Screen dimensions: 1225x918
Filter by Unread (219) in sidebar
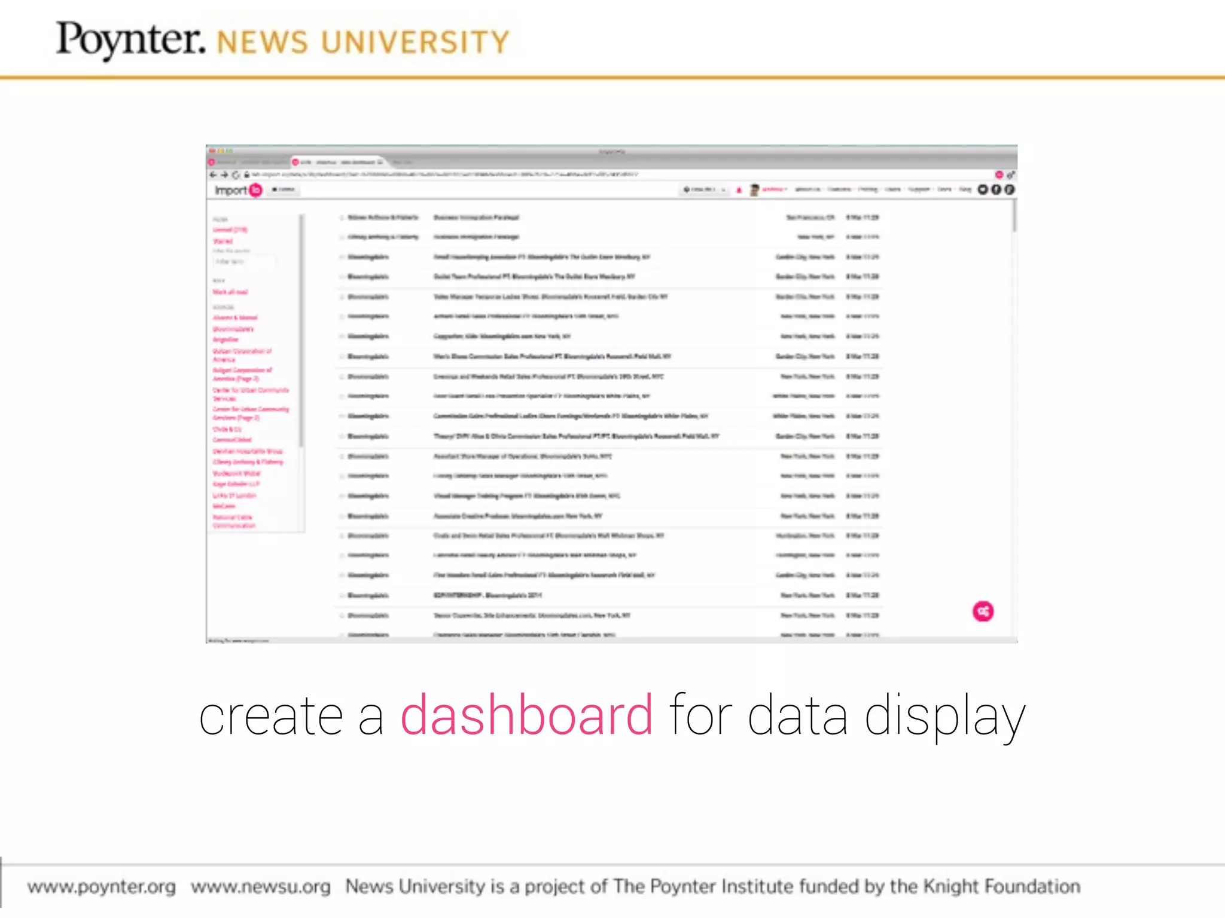coord(230,229)
